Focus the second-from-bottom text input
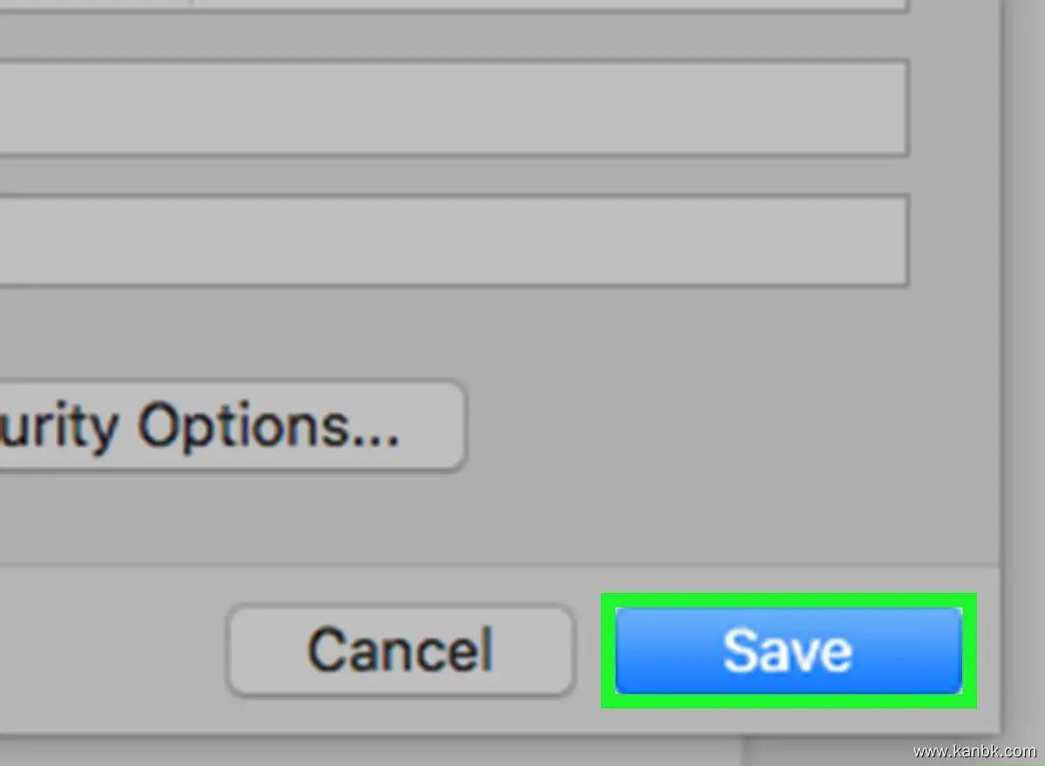Screen dimensions: 1045x766 click(x=453, y=108)
